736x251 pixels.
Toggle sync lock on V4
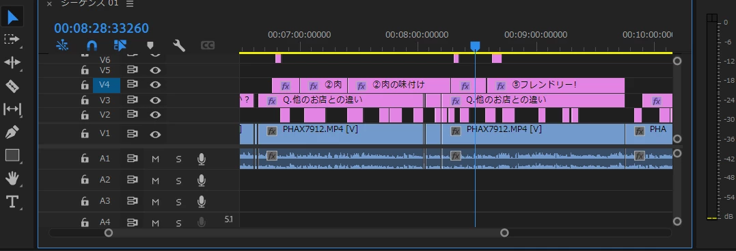tap(133, 85)
